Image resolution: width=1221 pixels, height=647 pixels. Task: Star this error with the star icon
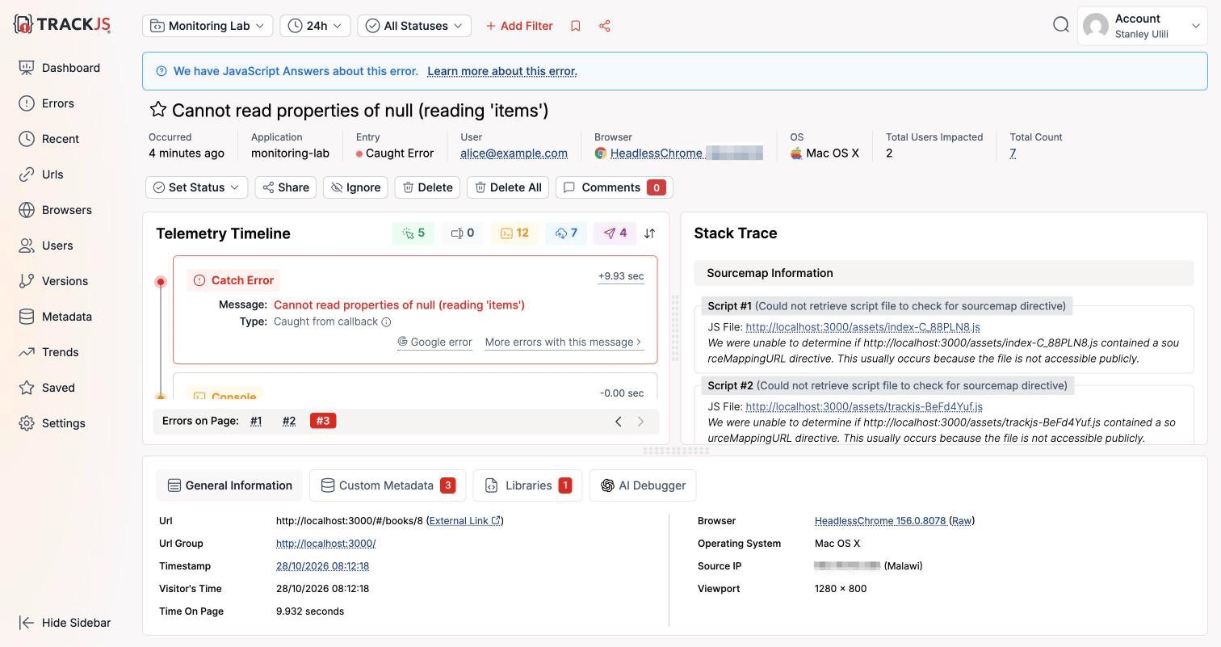pos(158,110)
